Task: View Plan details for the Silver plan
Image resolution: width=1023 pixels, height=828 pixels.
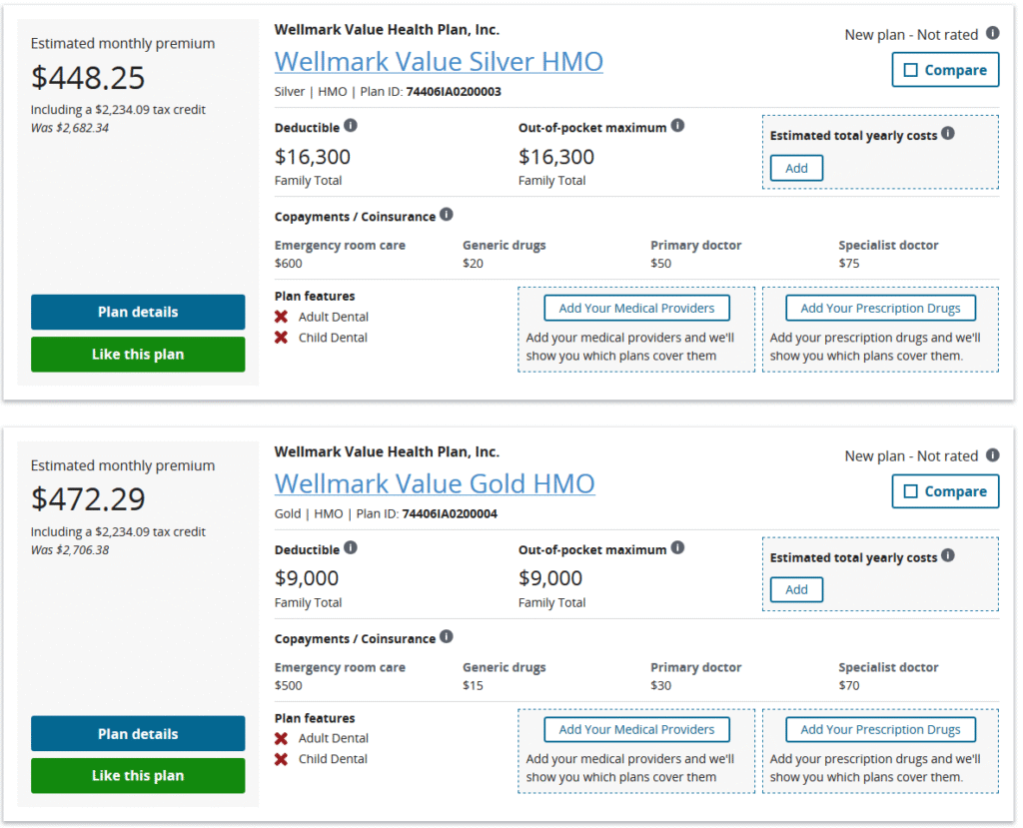Action: [x=138, y=312]
